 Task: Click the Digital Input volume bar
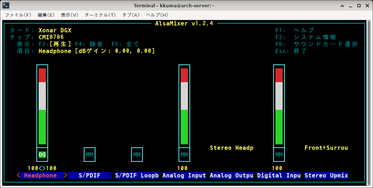click(x=279, y=106)
